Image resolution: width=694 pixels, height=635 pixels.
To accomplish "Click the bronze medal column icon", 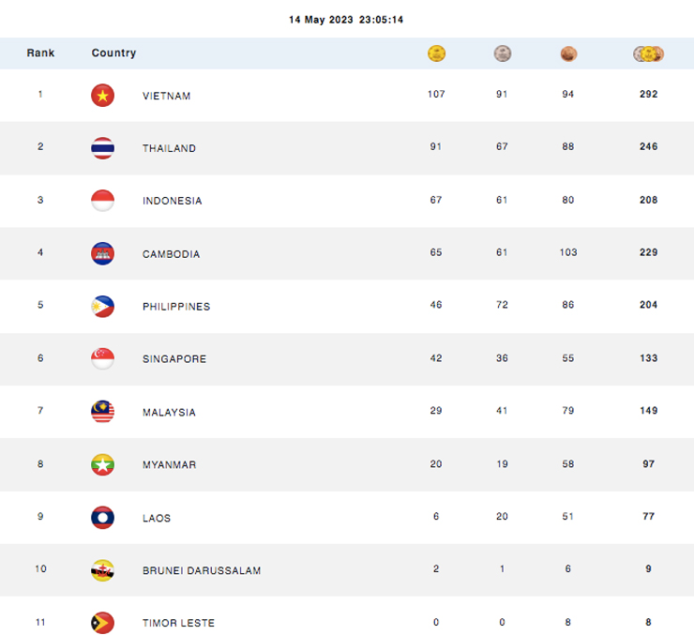I will 568,53.
